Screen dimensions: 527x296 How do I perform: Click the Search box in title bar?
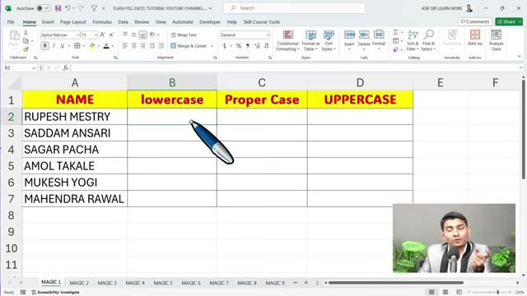click(x=294, y=8)
